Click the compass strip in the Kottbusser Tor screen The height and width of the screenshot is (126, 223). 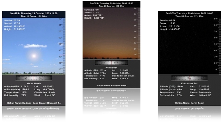(189, 78)
